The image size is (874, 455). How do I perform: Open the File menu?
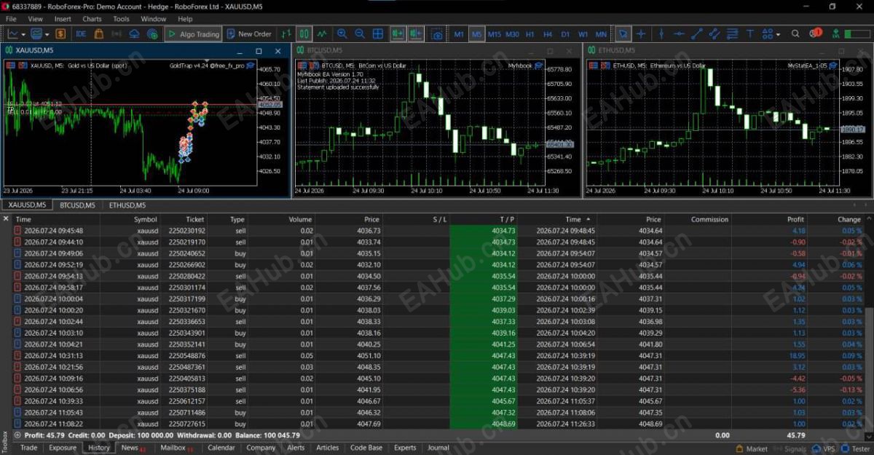pyautogui.click(x=11, y=19)
